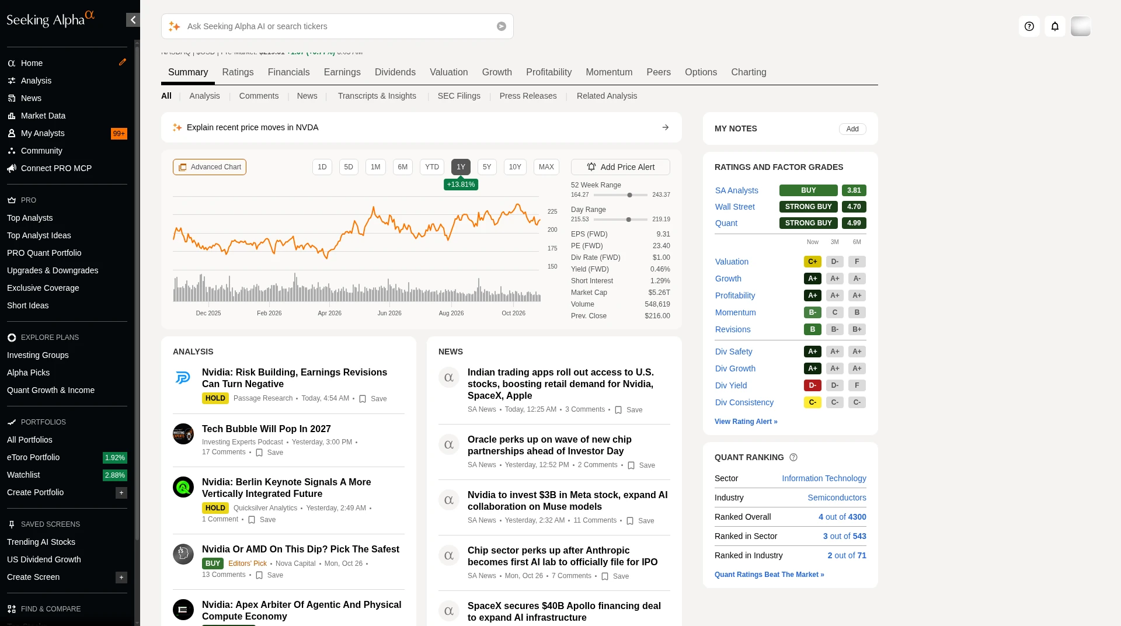Screen dimensions: 1121x626
Task: Switch to the Financials tab
Action: [x=289, y=72]
